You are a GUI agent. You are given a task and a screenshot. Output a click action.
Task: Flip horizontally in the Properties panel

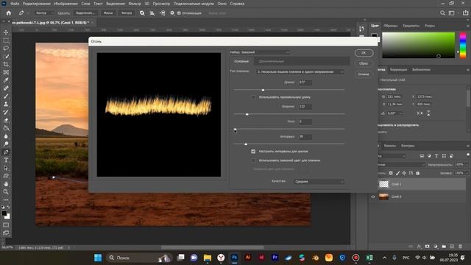tap(419, 113)
